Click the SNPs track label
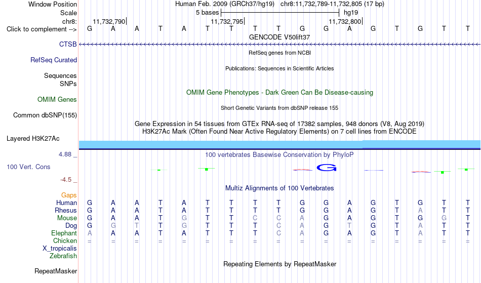 click(68, 84)
